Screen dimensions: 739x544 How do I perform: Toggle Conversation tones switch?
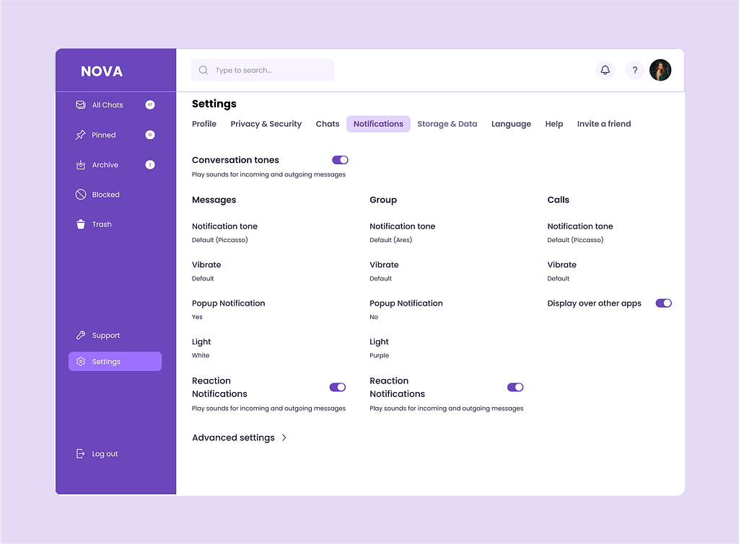click(x=340, y=160)
